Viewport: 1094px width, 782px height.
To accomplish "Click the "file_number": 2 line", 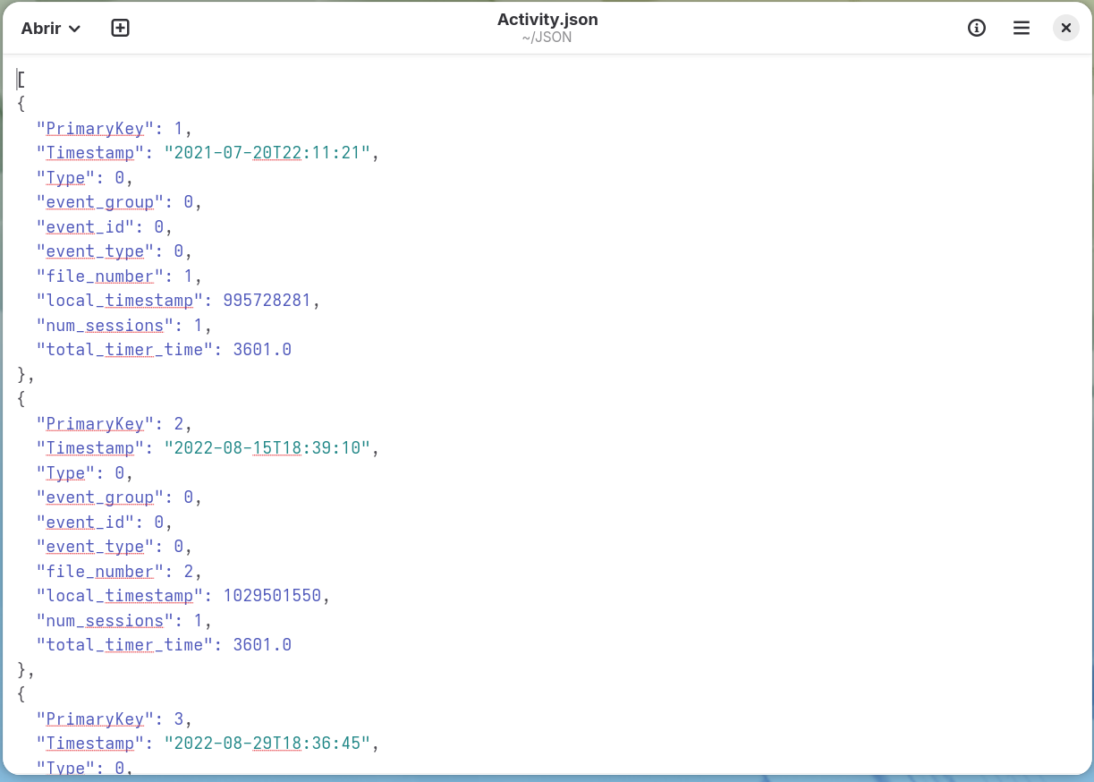I will pos(119,572).
